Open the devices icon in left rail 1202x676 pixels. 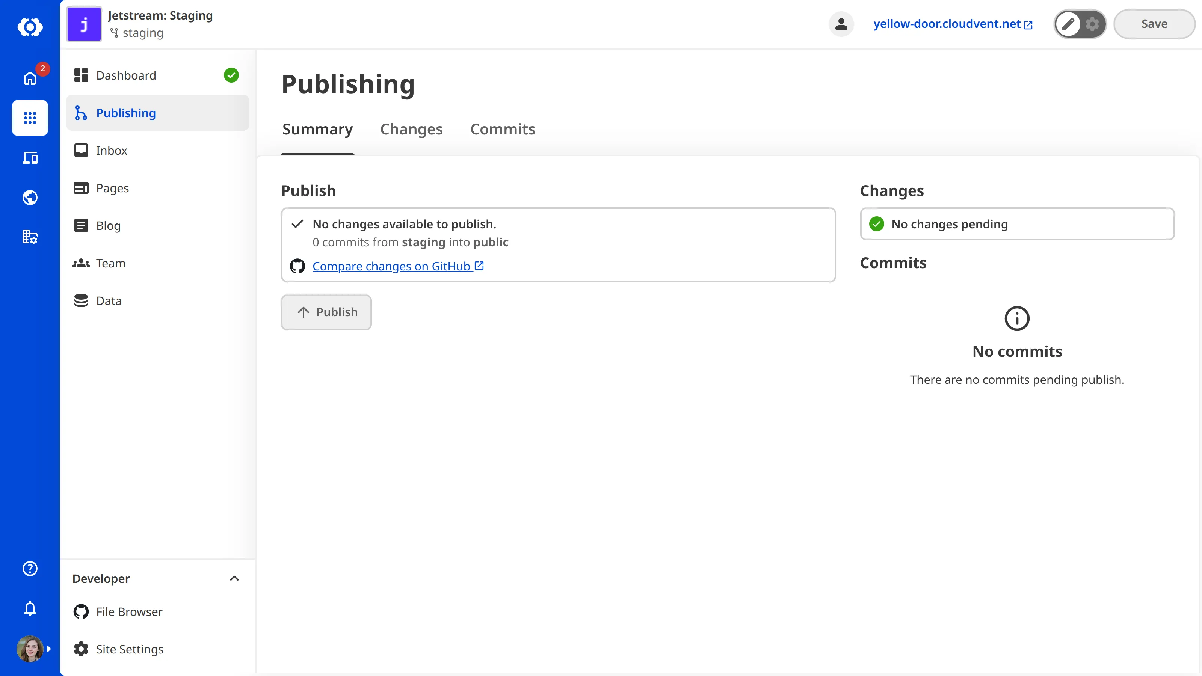30,158
